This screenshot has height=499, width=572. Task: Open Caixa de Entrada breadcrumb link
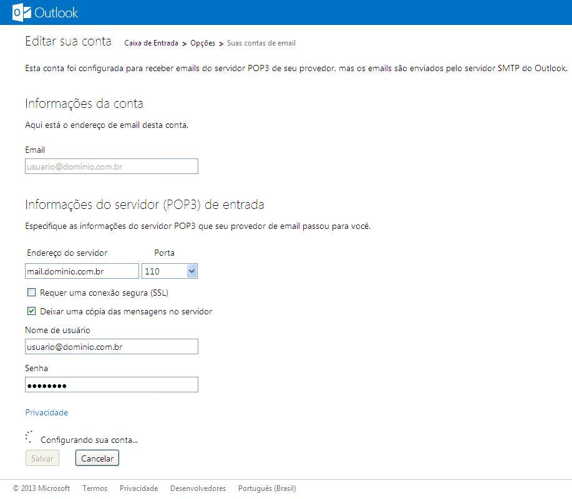point(151,43)
